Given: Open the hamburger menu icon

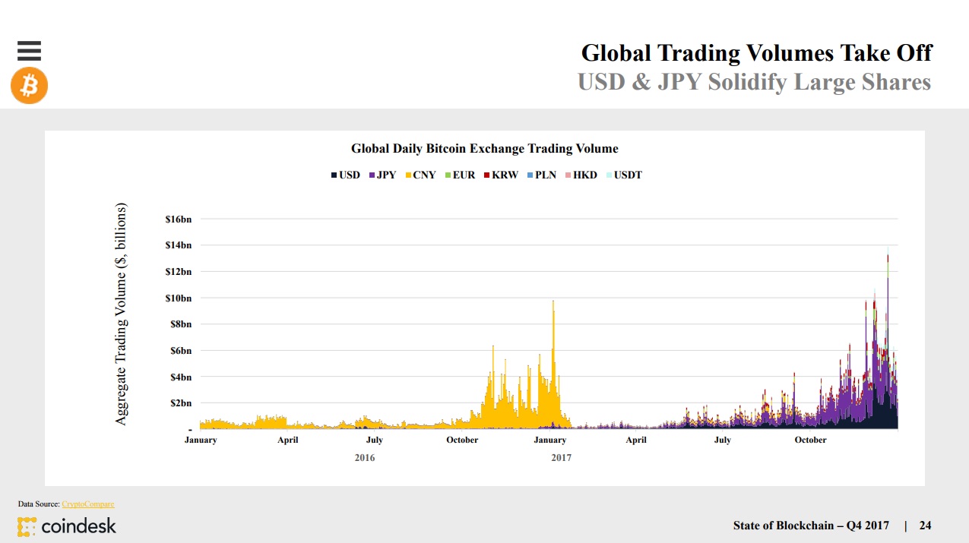Looking at the screenshot, I should click(29, 50).
